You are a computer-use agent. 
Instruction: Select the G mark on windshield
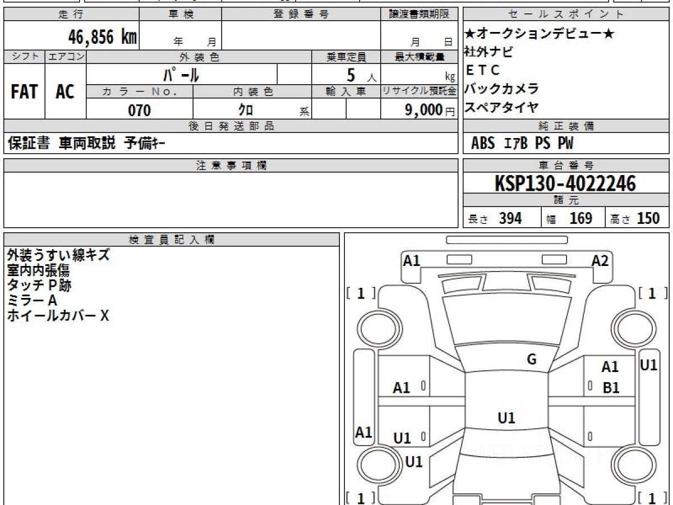pyautogui.click(x=532, y=359)
